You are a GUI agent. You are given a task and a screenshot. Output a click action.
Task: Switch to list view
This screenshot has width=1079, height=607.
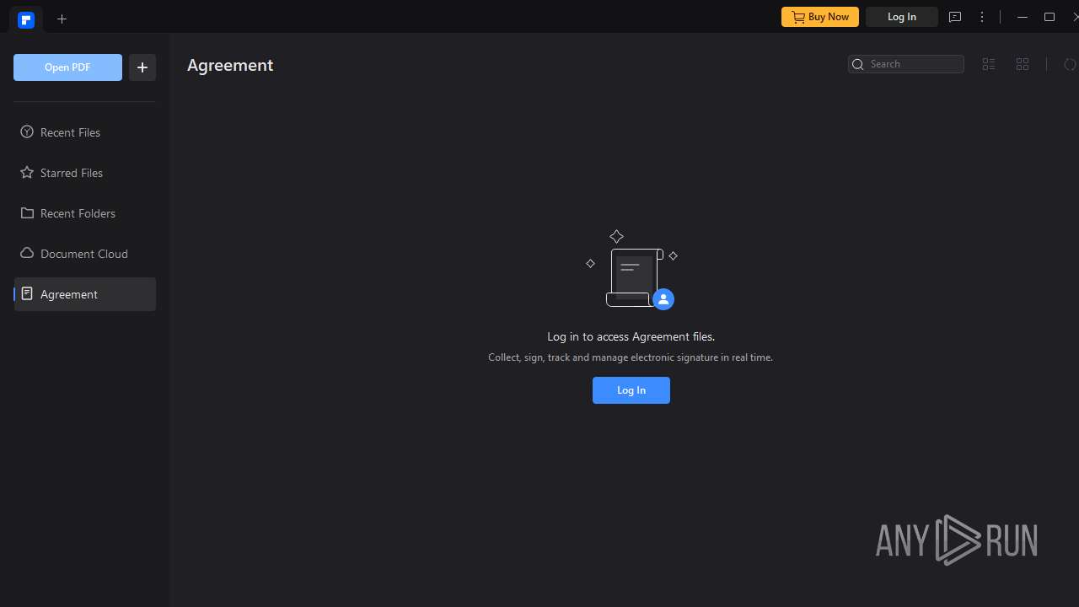989,64
